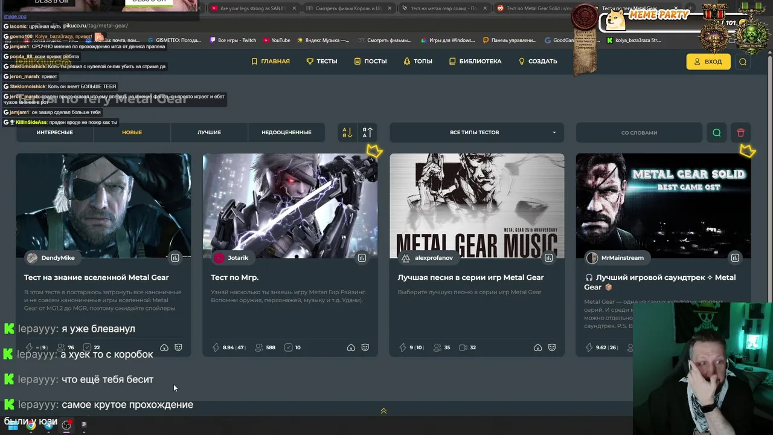Expand the ВСЕ ТИПЫ ТЕСТОВ dropdown
This screenshot has height=435, width=773.
[x=476, y=132]
